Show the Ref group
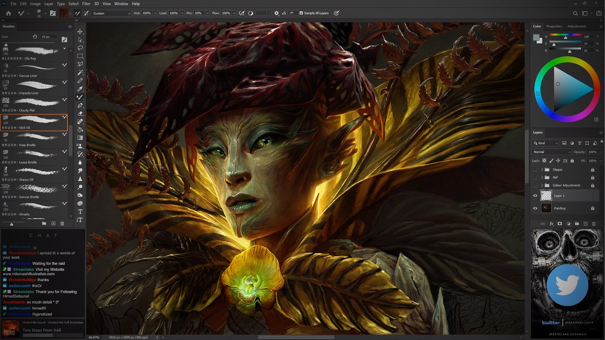605x340 pixels. 535,177
